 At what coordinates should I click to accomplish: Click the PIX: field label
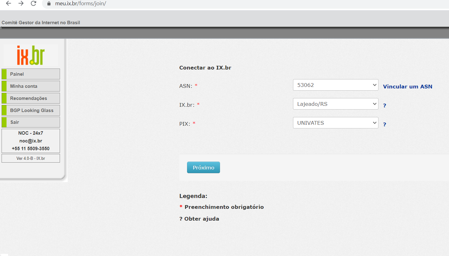185,124
